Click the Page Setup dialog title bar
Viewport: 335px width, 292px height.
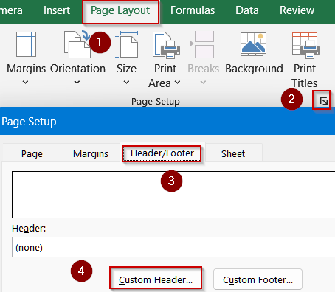[x=167, y=122]
